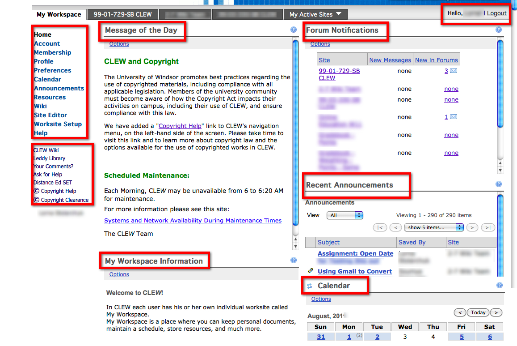The image size is (517, 346).
Task: Open the Leddy Library link
Action: 50,158
